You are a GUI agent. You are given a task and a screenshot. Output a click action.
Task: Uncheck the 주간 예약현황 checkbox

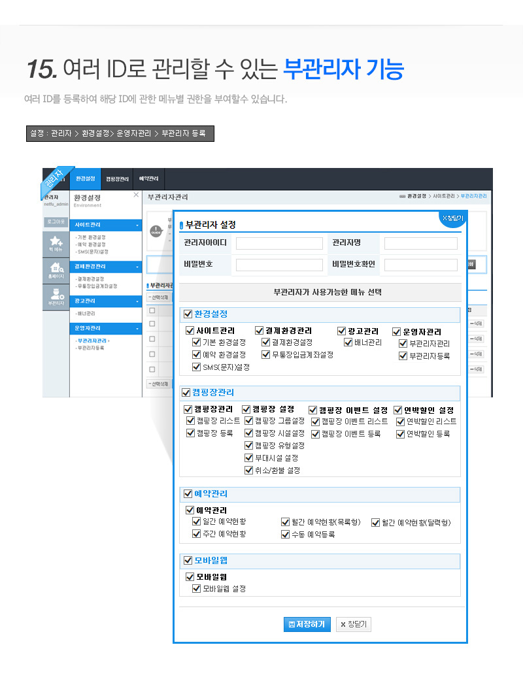click(196, 534)
